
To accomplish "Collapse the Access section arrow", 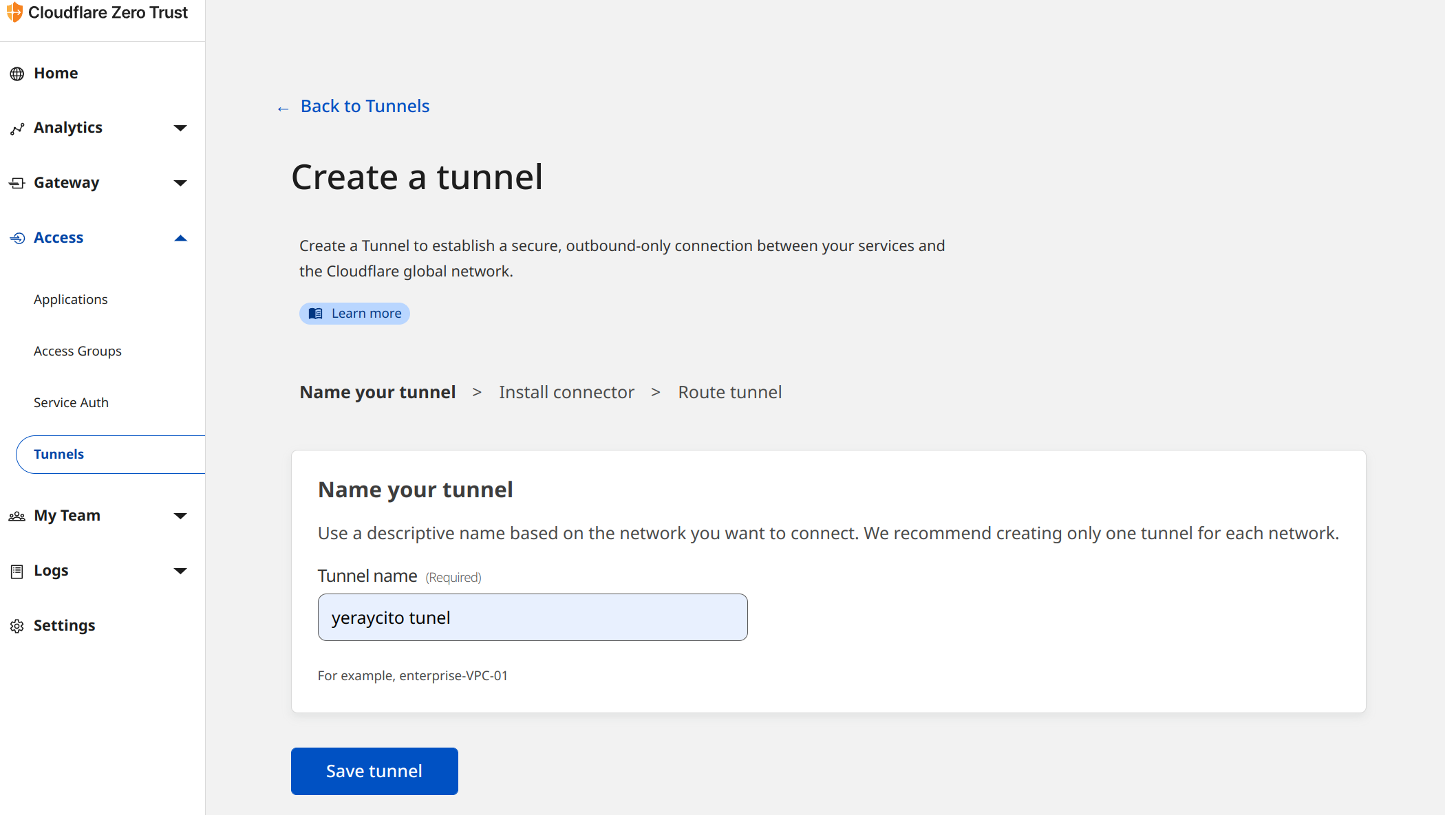I will pos(180,238).
